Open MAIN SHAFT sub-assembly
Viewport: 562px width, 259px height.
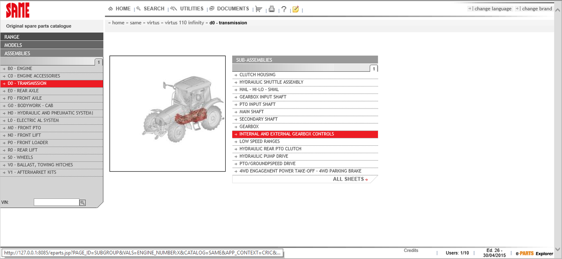tap(305, 112)
